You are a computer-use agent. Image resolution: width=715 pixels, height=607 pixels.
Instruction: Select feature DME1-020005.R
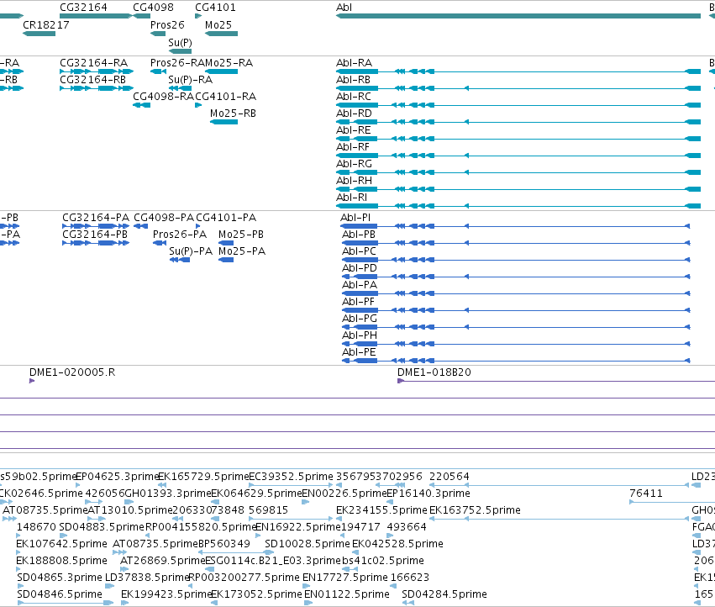32,381
